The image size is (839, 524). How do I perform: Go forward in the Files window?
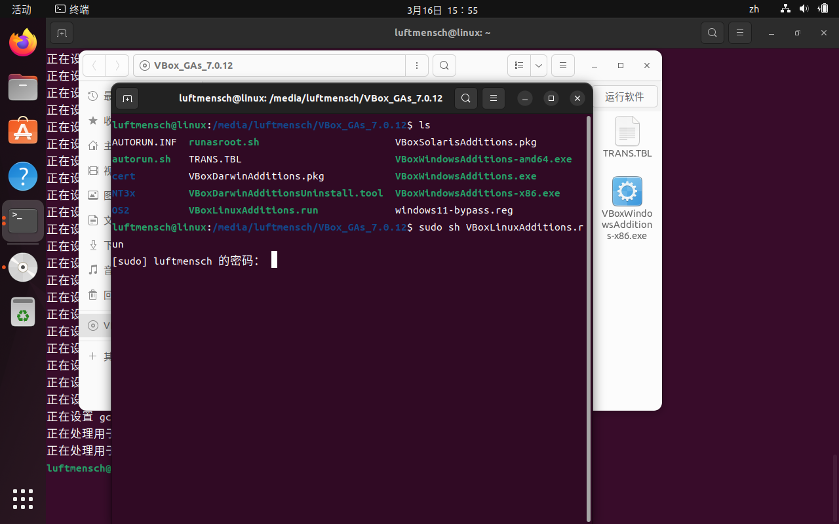pyautogui.click(x=117, y=65)
